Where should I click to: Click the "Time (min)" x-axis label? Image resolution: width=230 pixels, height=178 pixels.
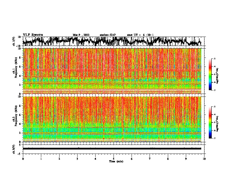pos(116,161)
